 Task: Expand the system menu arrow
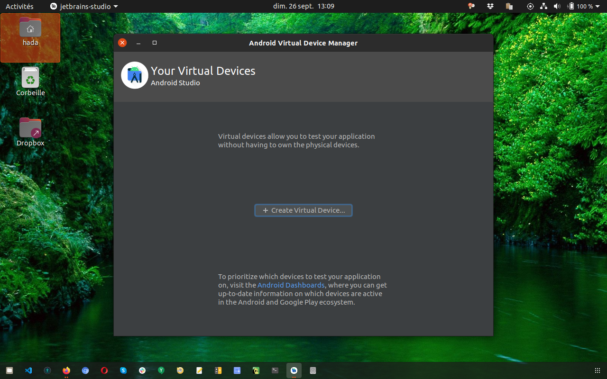click(x=598, y=7)
